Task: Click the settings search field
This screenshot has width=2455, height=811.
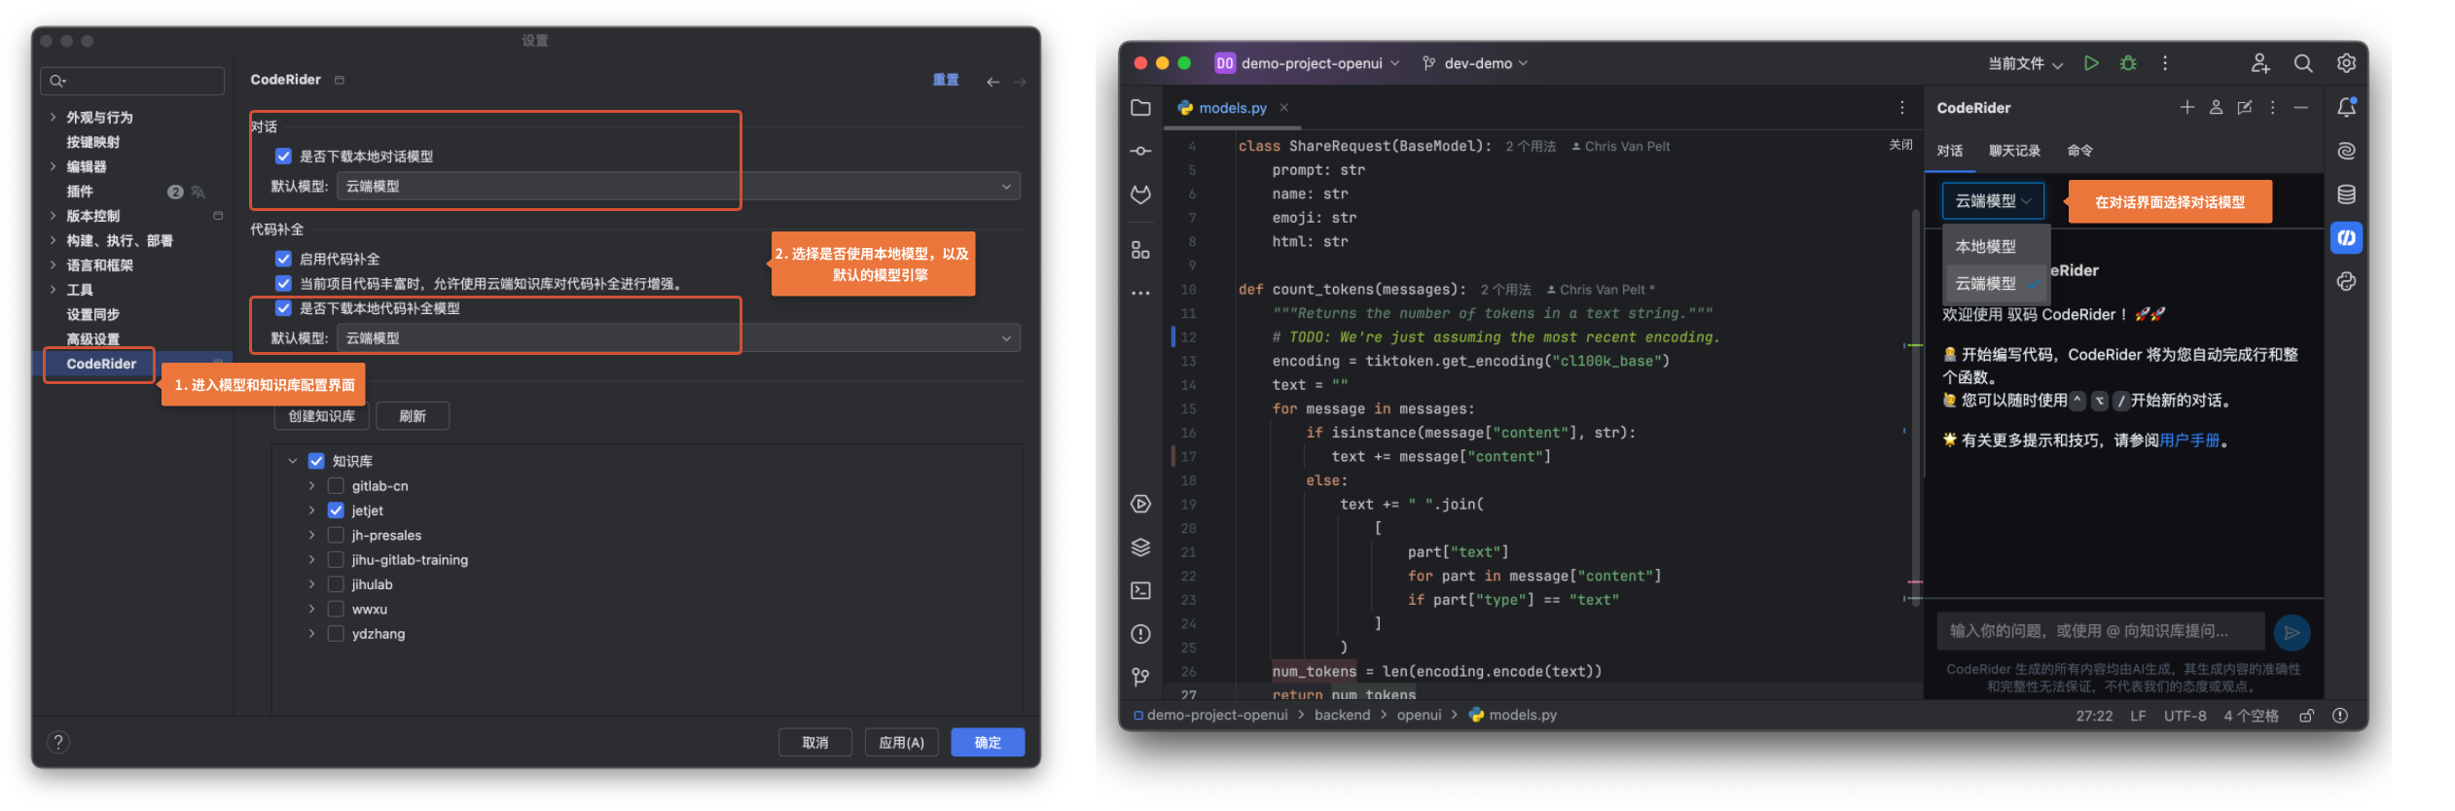Action: [132, 81]
